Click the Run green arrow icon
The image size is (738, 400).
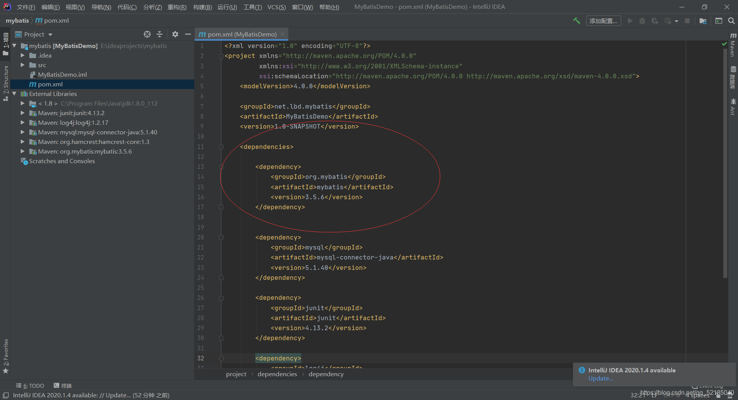(630, 21)
